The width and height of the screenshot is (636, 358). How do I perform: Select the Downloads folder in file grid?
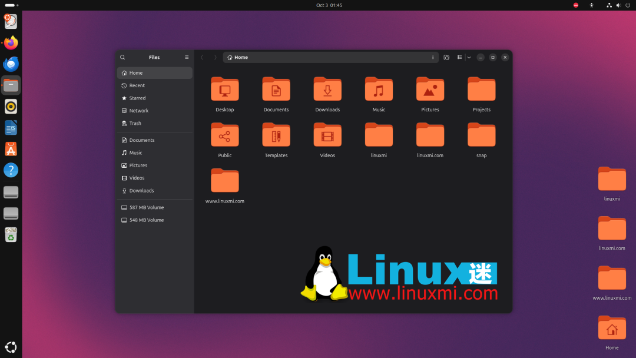coord(327,89)
